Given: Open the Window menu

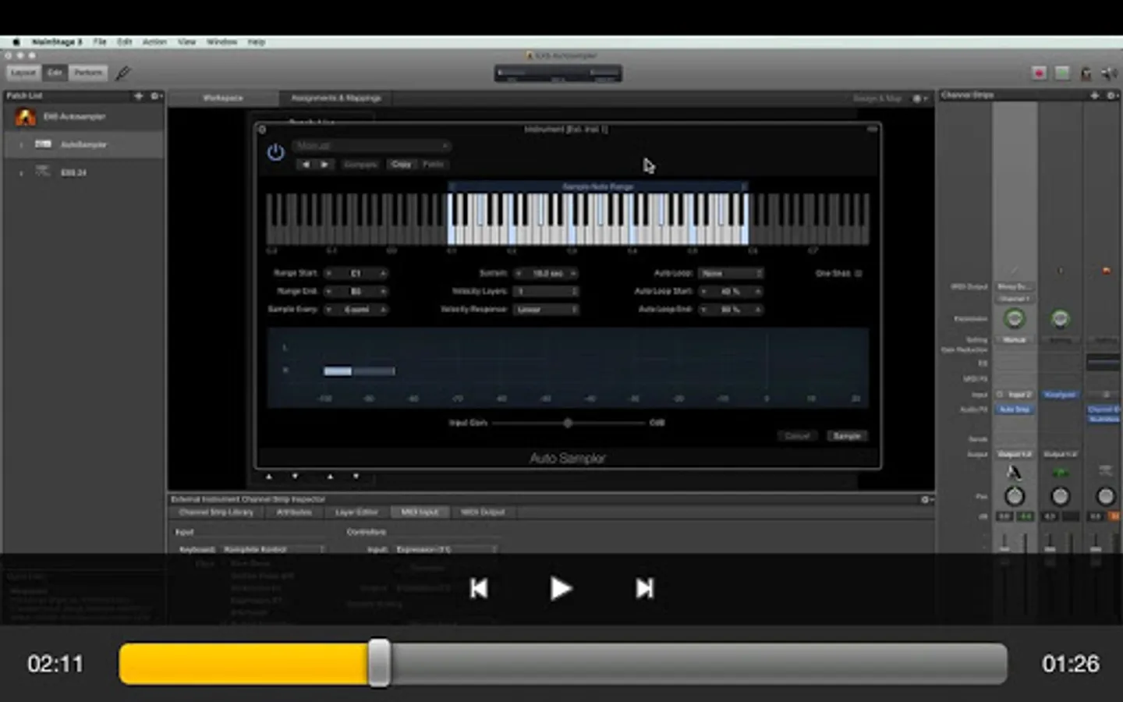Looking at the screenshot, I should tap(221, 42).
